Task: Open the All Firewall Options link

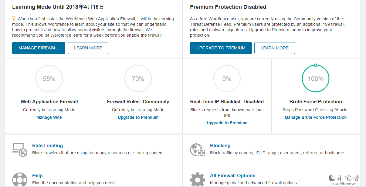Action: pyautogui.click(x=232, y=175)
